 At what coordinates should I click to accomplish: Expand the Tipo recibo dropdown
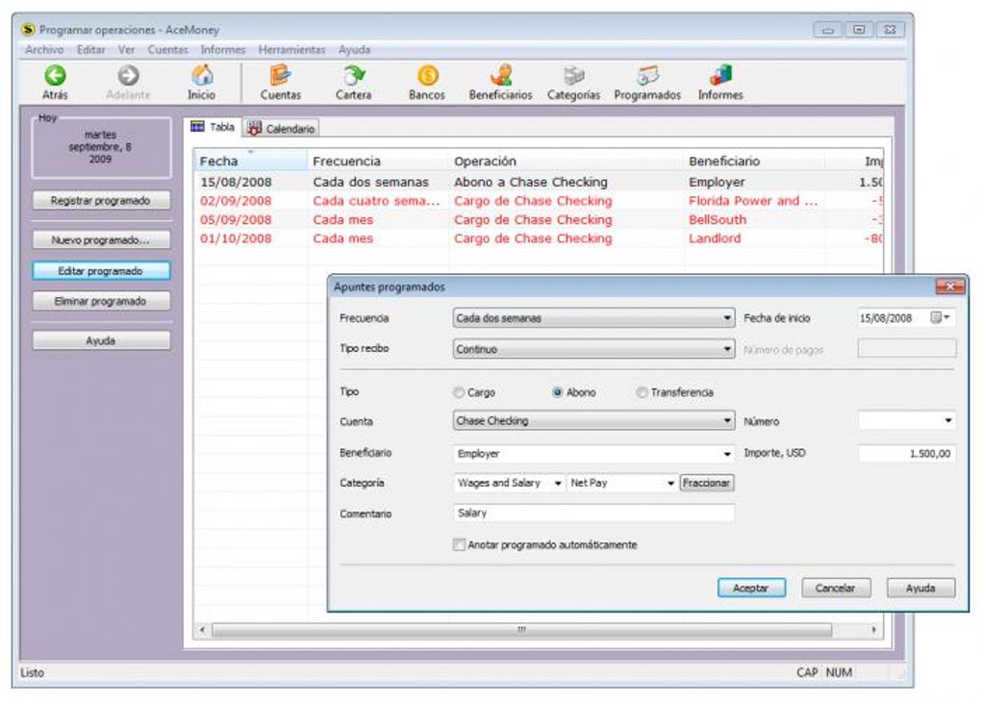tap(726, 348)
